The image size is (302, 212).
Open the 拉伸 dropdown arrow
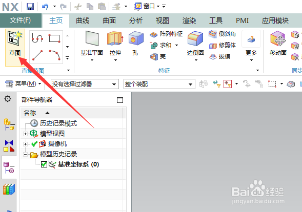[115, 60]
